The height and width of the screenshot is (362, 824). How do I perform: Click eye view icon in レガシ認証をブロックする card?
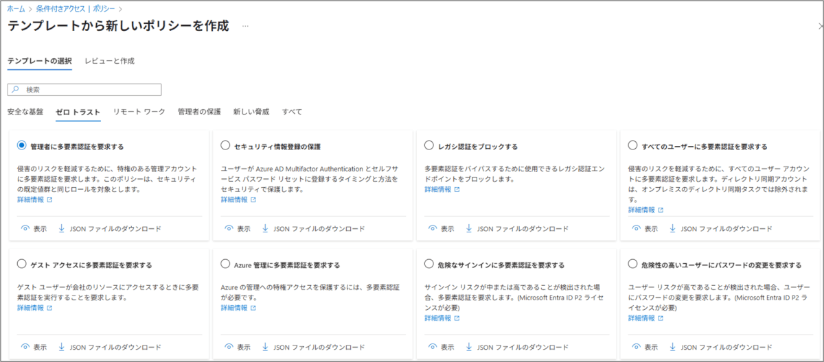[432, 229]
